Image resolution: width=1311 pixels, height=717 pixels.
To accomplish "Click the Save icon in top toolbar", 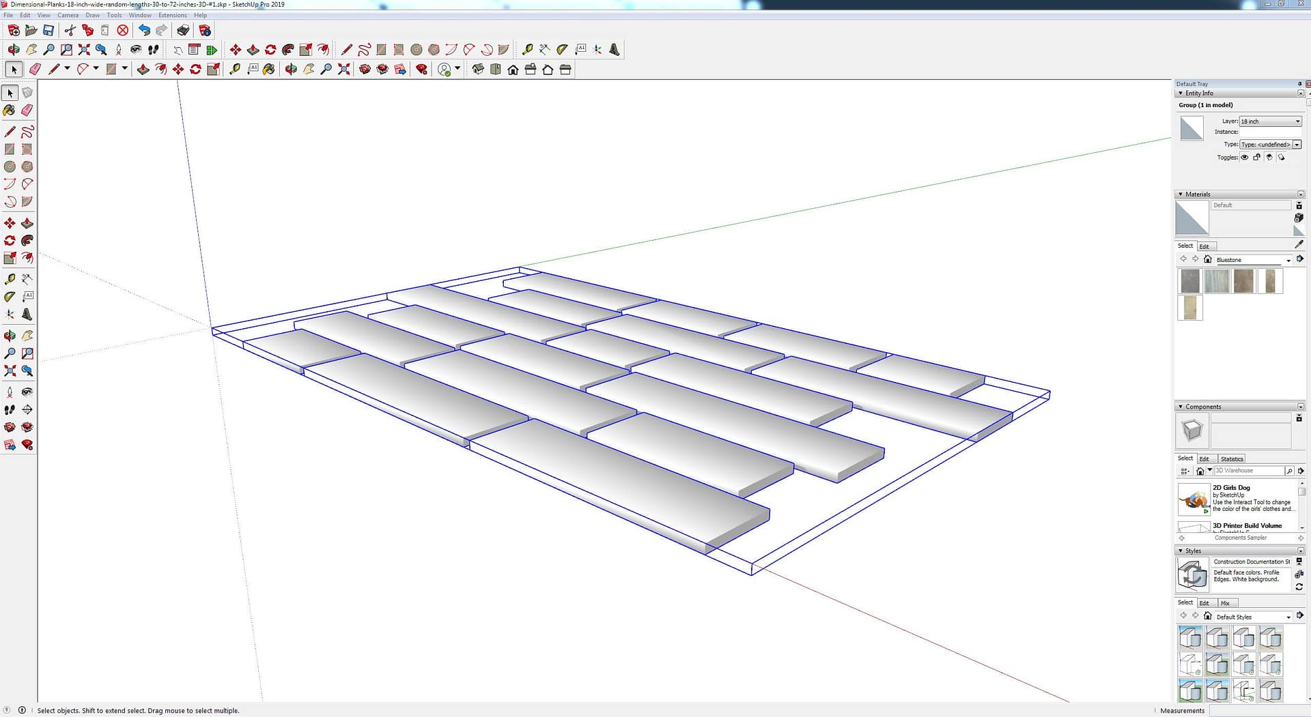I will click(x=48, y=30).
